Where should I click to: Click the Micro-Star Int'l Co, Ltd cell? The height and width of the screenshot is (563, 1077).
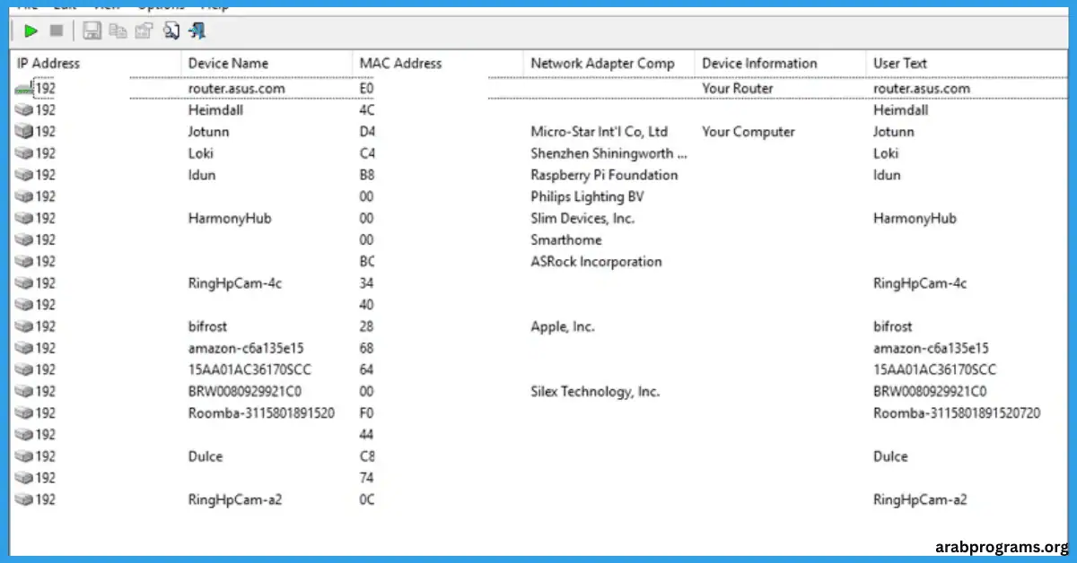600,132
